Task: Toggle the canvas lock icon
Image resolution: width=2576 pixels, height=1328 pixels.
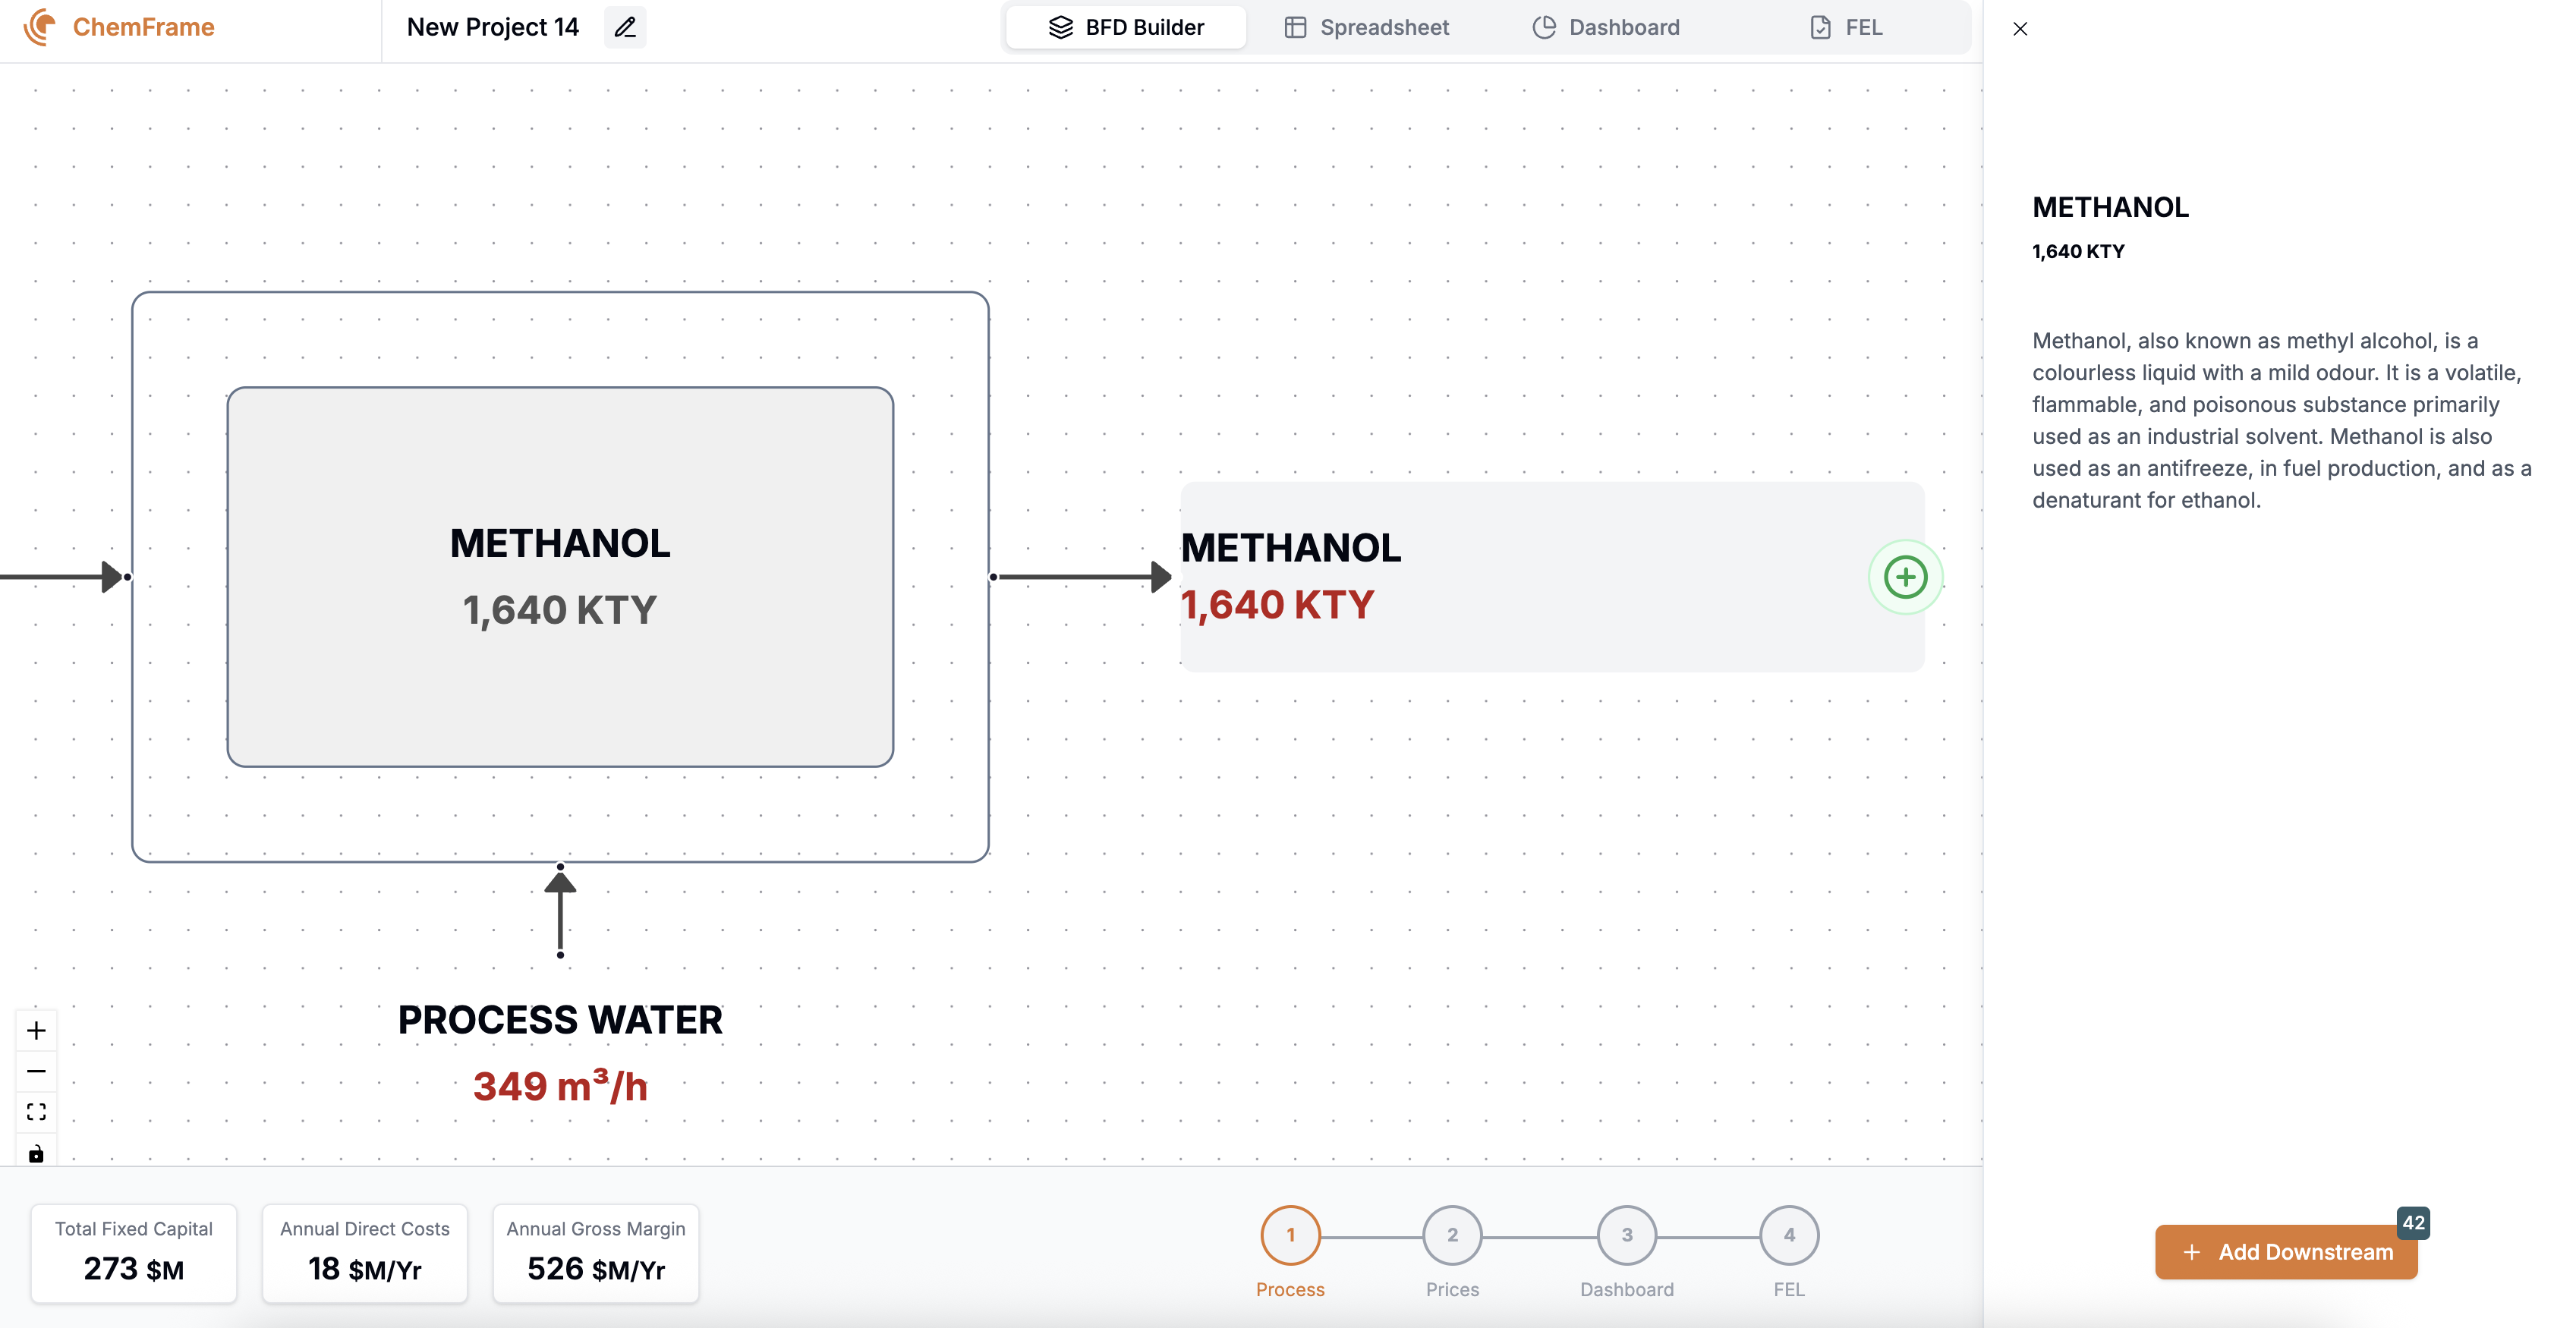Action: 36,1153
